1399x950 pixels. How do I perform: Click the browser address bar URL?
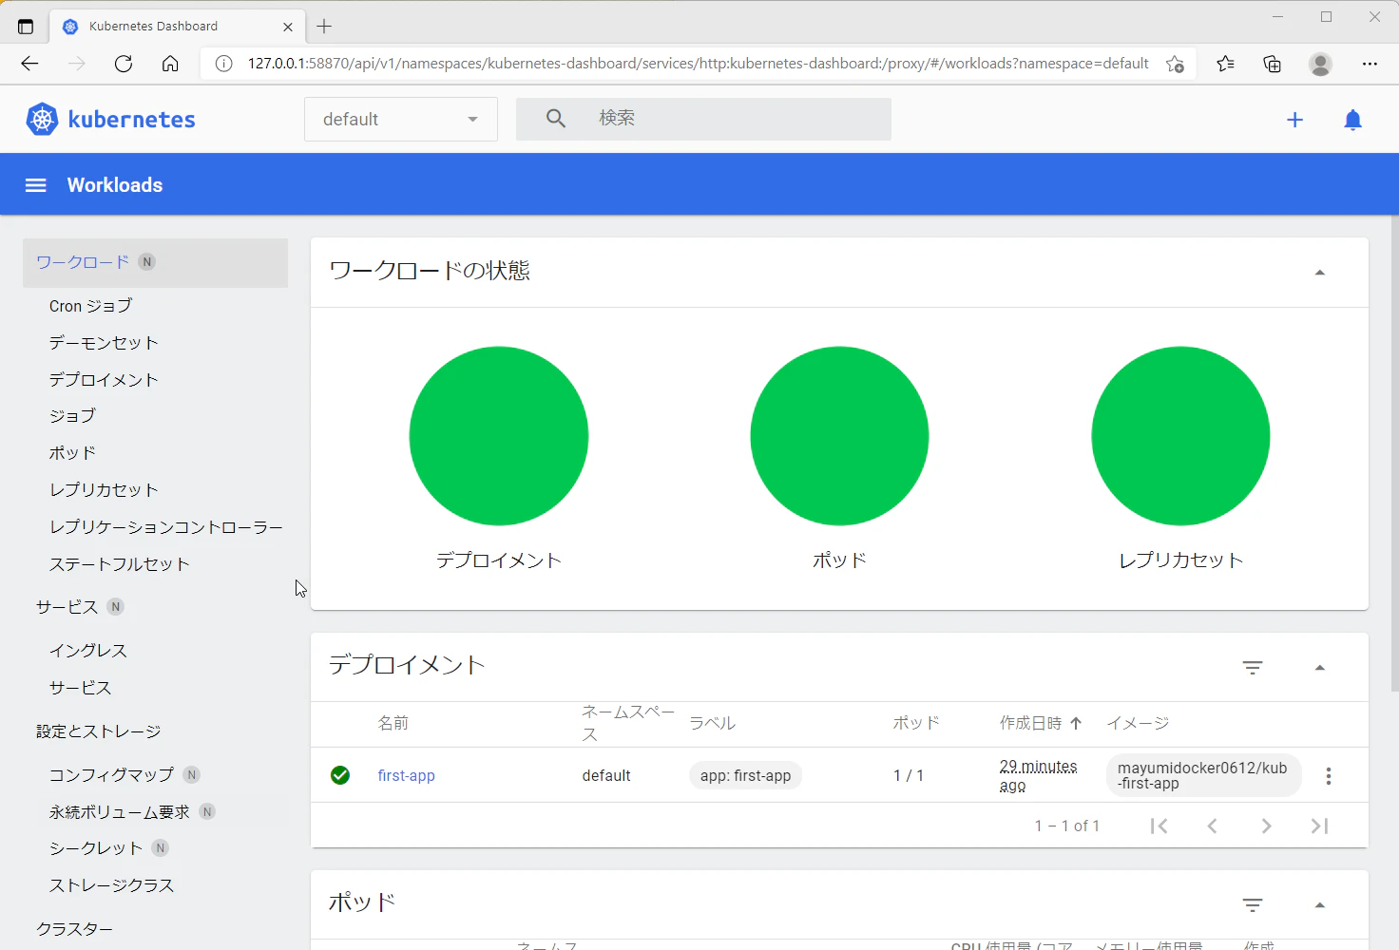(x=699, y=64)
